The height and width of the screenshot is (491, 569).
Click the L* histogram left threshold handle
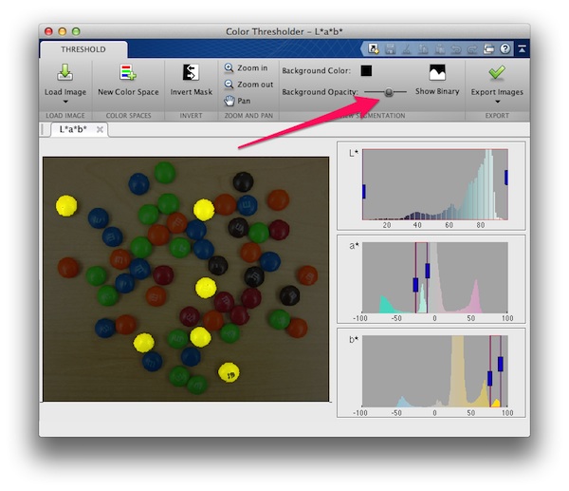pyautogui.click(x=363, y=191)
